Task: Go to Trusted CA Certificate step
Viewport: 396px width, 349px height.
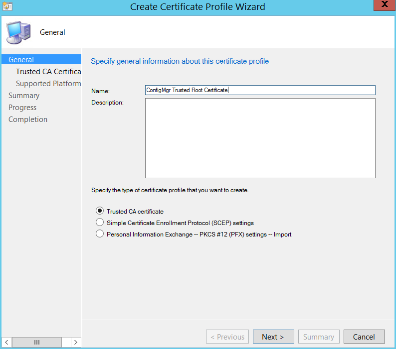Action: coord(48,72)
